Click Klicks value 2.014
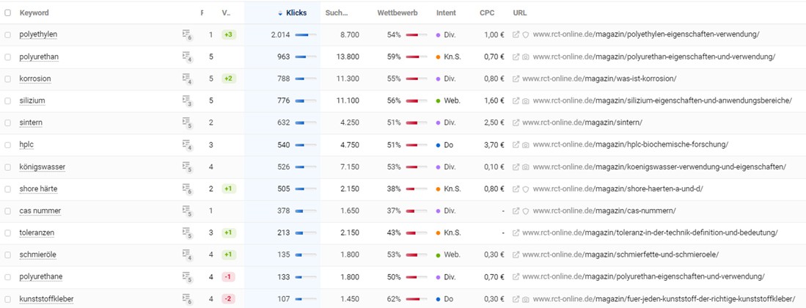 pyautogui.click(x=280, y=34)
